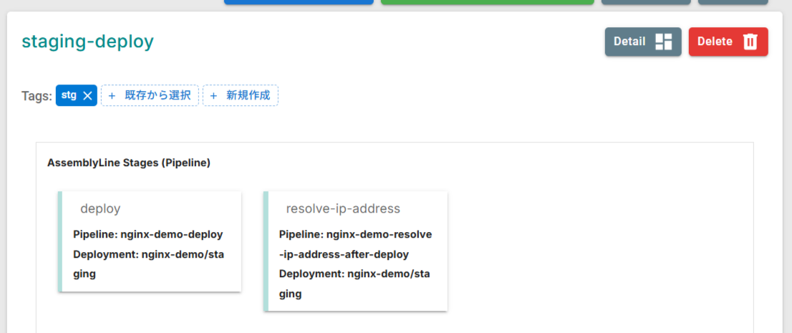Click the trash can icon on Delete button

(750, 42)
